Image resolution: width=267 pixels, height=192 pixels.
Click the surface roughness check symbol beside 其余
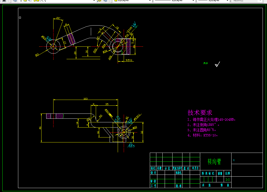tap(217, 64)
